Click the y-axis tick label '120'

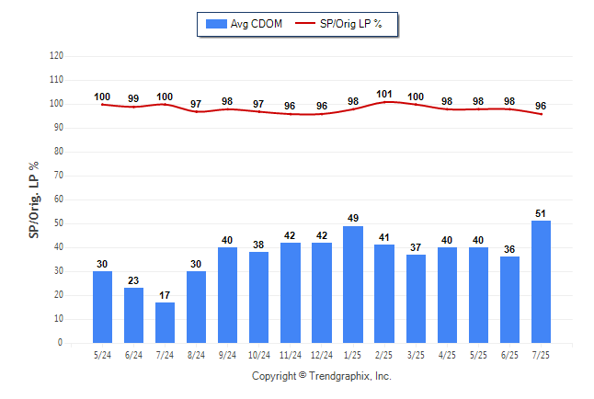point(56,56)
